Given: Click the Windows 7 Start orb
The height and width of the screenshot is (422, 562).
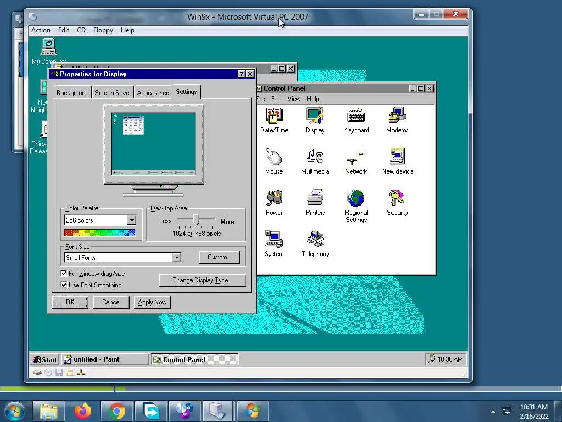Looking at the screenshot, I should 15,411.
